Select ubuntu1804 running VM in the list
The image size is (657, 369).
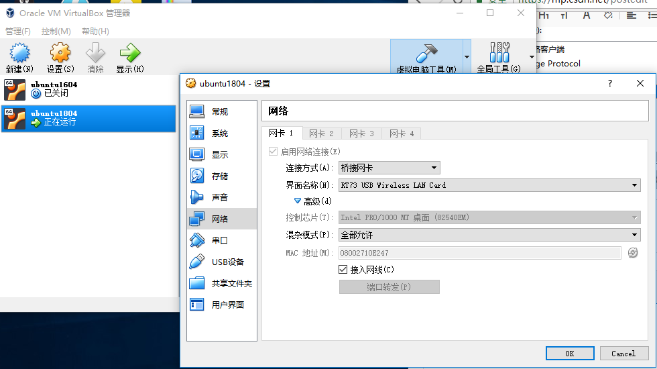pos(88,118)
